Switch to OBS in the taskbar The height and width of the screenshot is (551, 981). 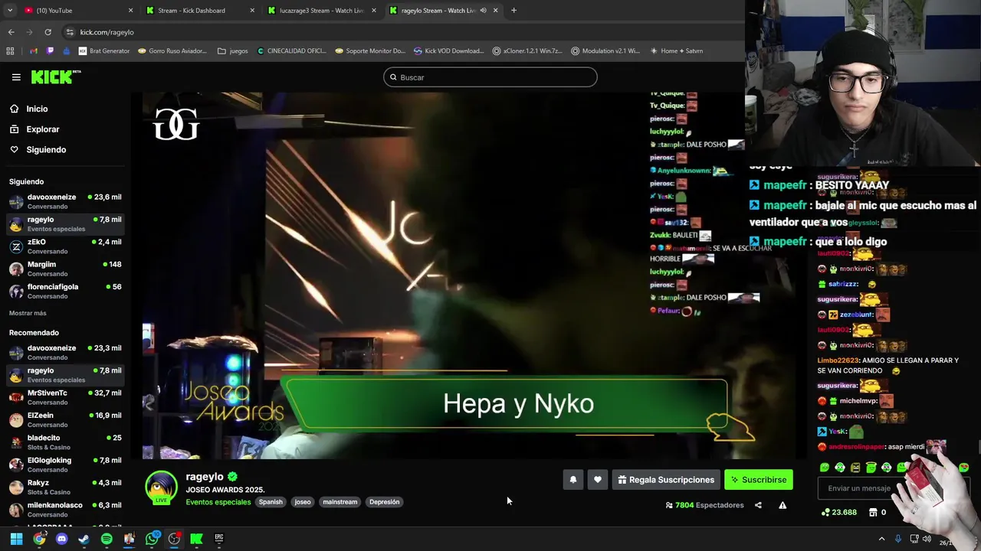(x=174, y=539)
